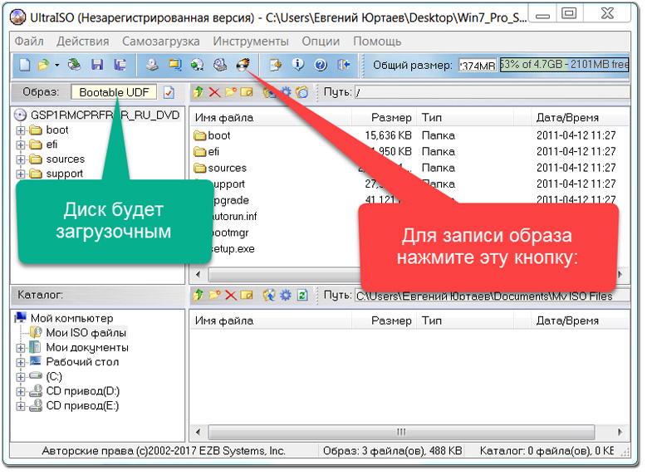Open the Файл menu
Viewport: 652px width, 475px height.
pos(29,42)
